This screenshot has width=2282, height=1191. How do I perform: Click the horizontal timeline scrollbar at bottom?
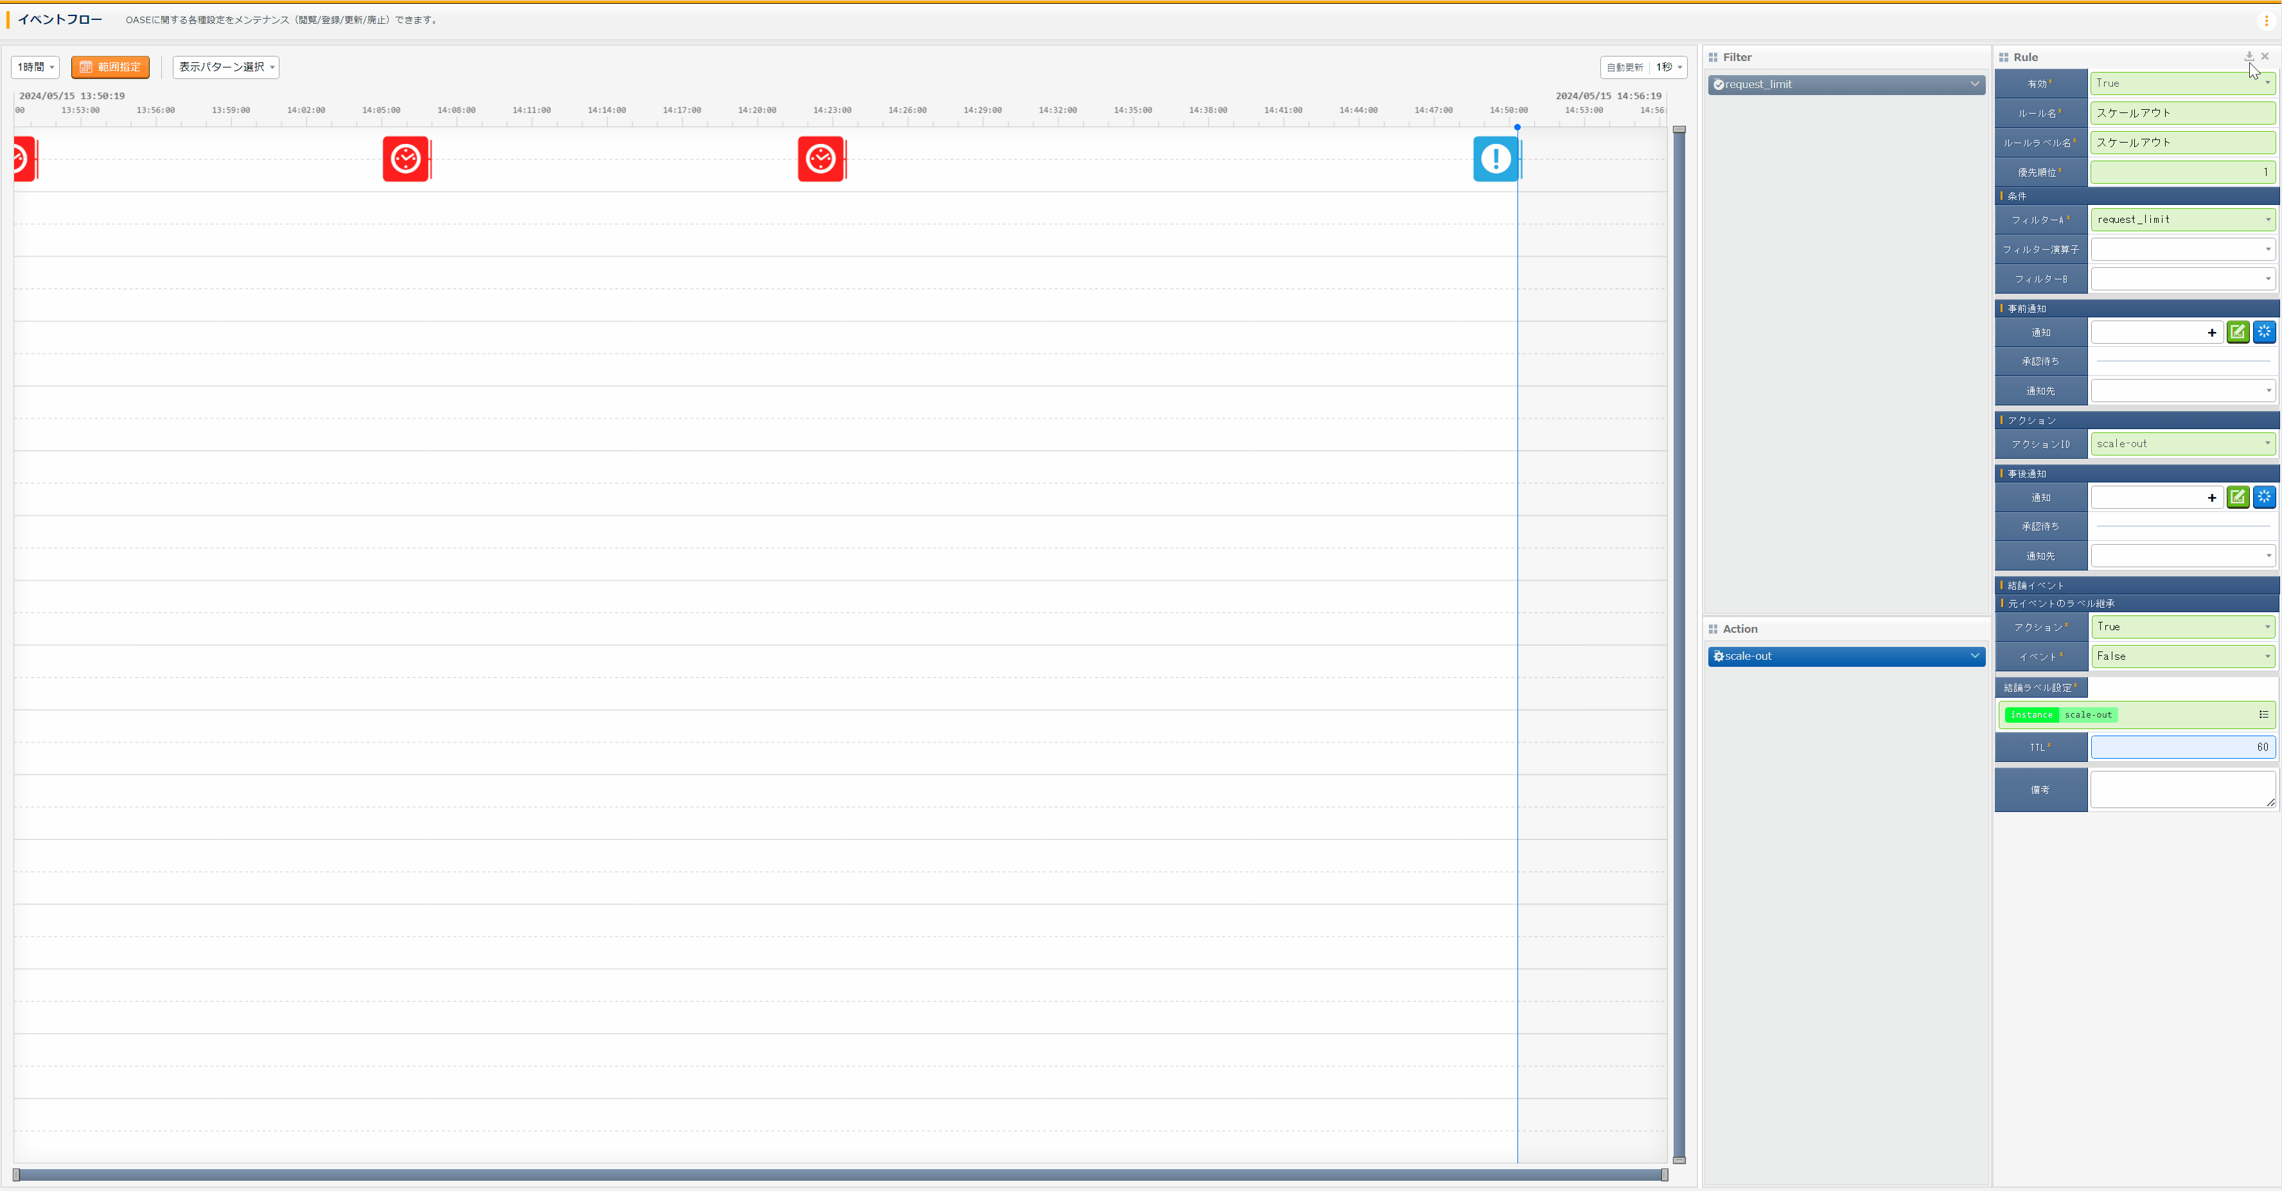840,1174
